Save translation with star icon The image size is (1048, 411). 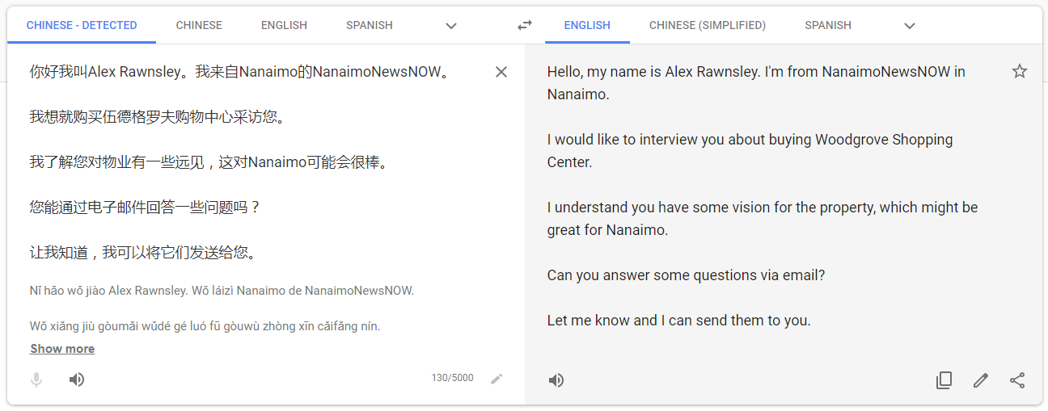pos(1020,71)
